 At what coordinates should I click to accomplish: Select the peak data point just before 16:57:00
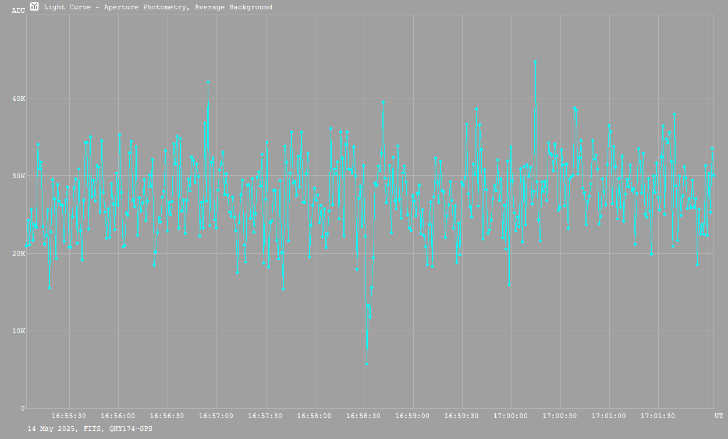pos(208,82)
